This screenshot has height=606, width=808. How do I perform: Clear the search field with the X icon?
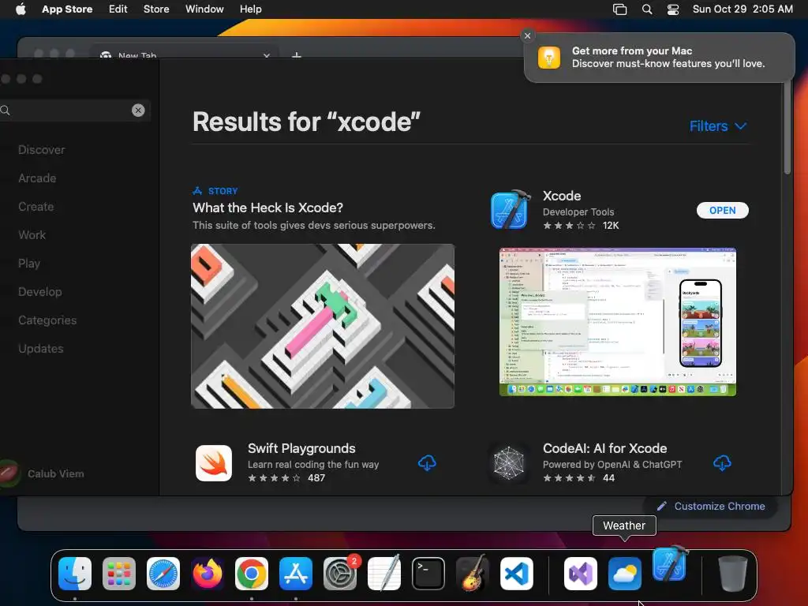[x=138, y=110]
